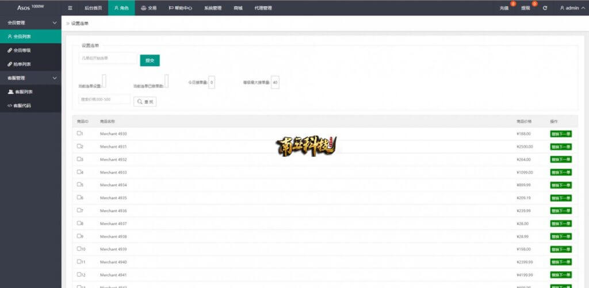The image size is (589, 288).
Task: Click green action button for Merchant 4931
Action: coord(561,147)
